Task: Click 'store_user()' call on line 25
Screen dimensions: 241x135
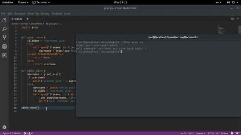Action: click(30, 108)
